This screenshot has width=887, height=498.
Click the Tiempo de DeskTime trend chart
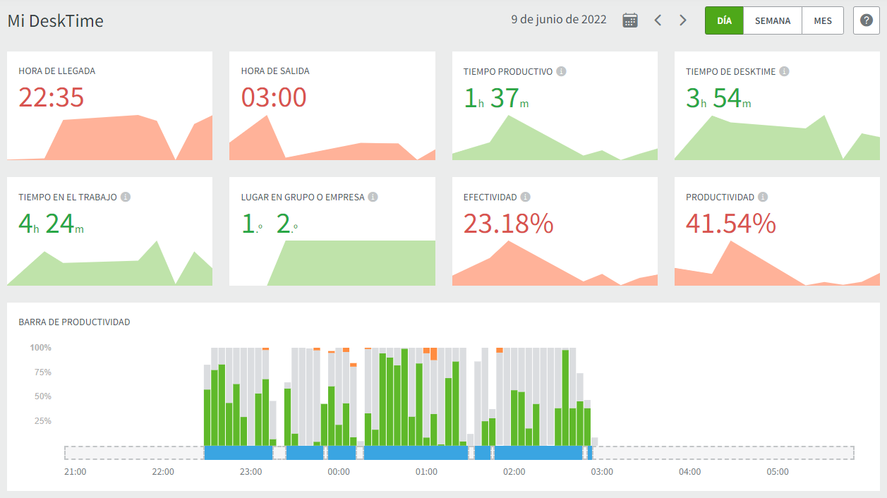[x=777, y=138]
